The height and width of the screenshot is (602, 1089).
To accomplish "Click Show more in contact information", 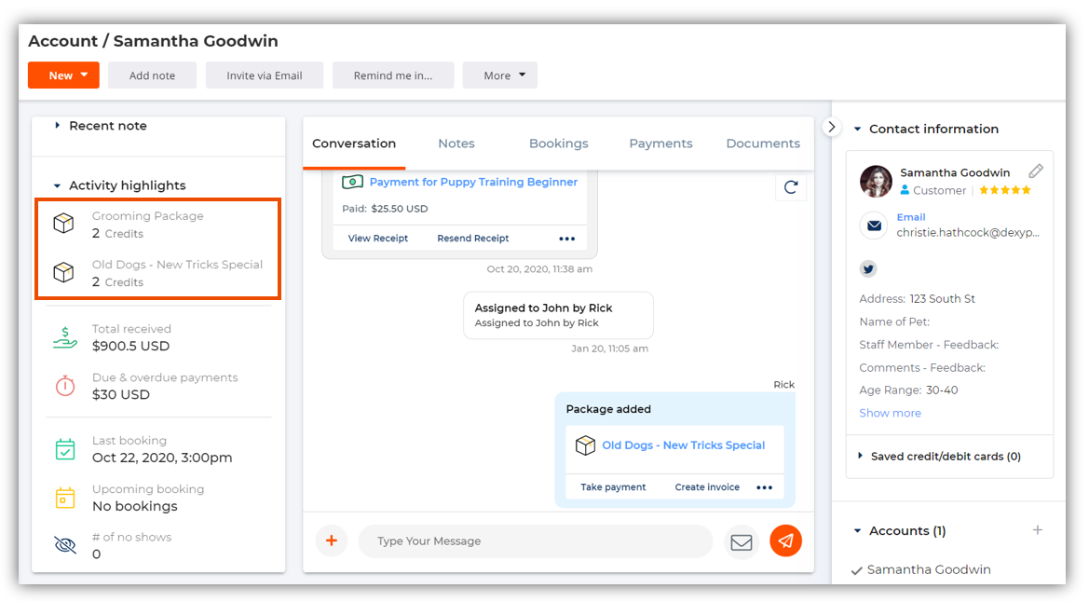I will click(x=890, y=413).
